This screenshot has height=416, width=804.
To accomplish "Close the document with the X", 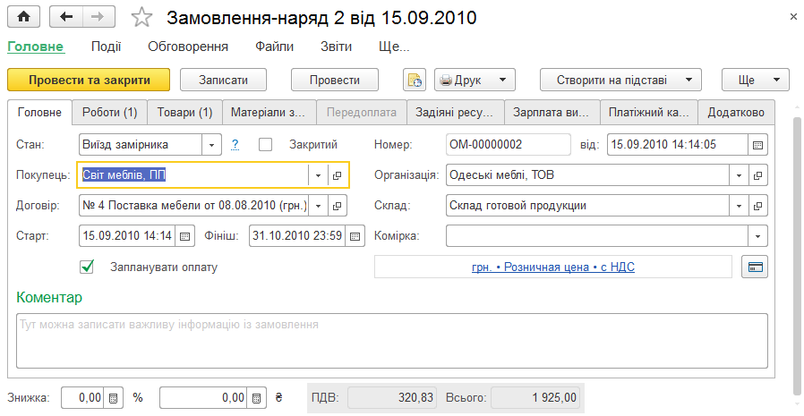I will point(793,17).
